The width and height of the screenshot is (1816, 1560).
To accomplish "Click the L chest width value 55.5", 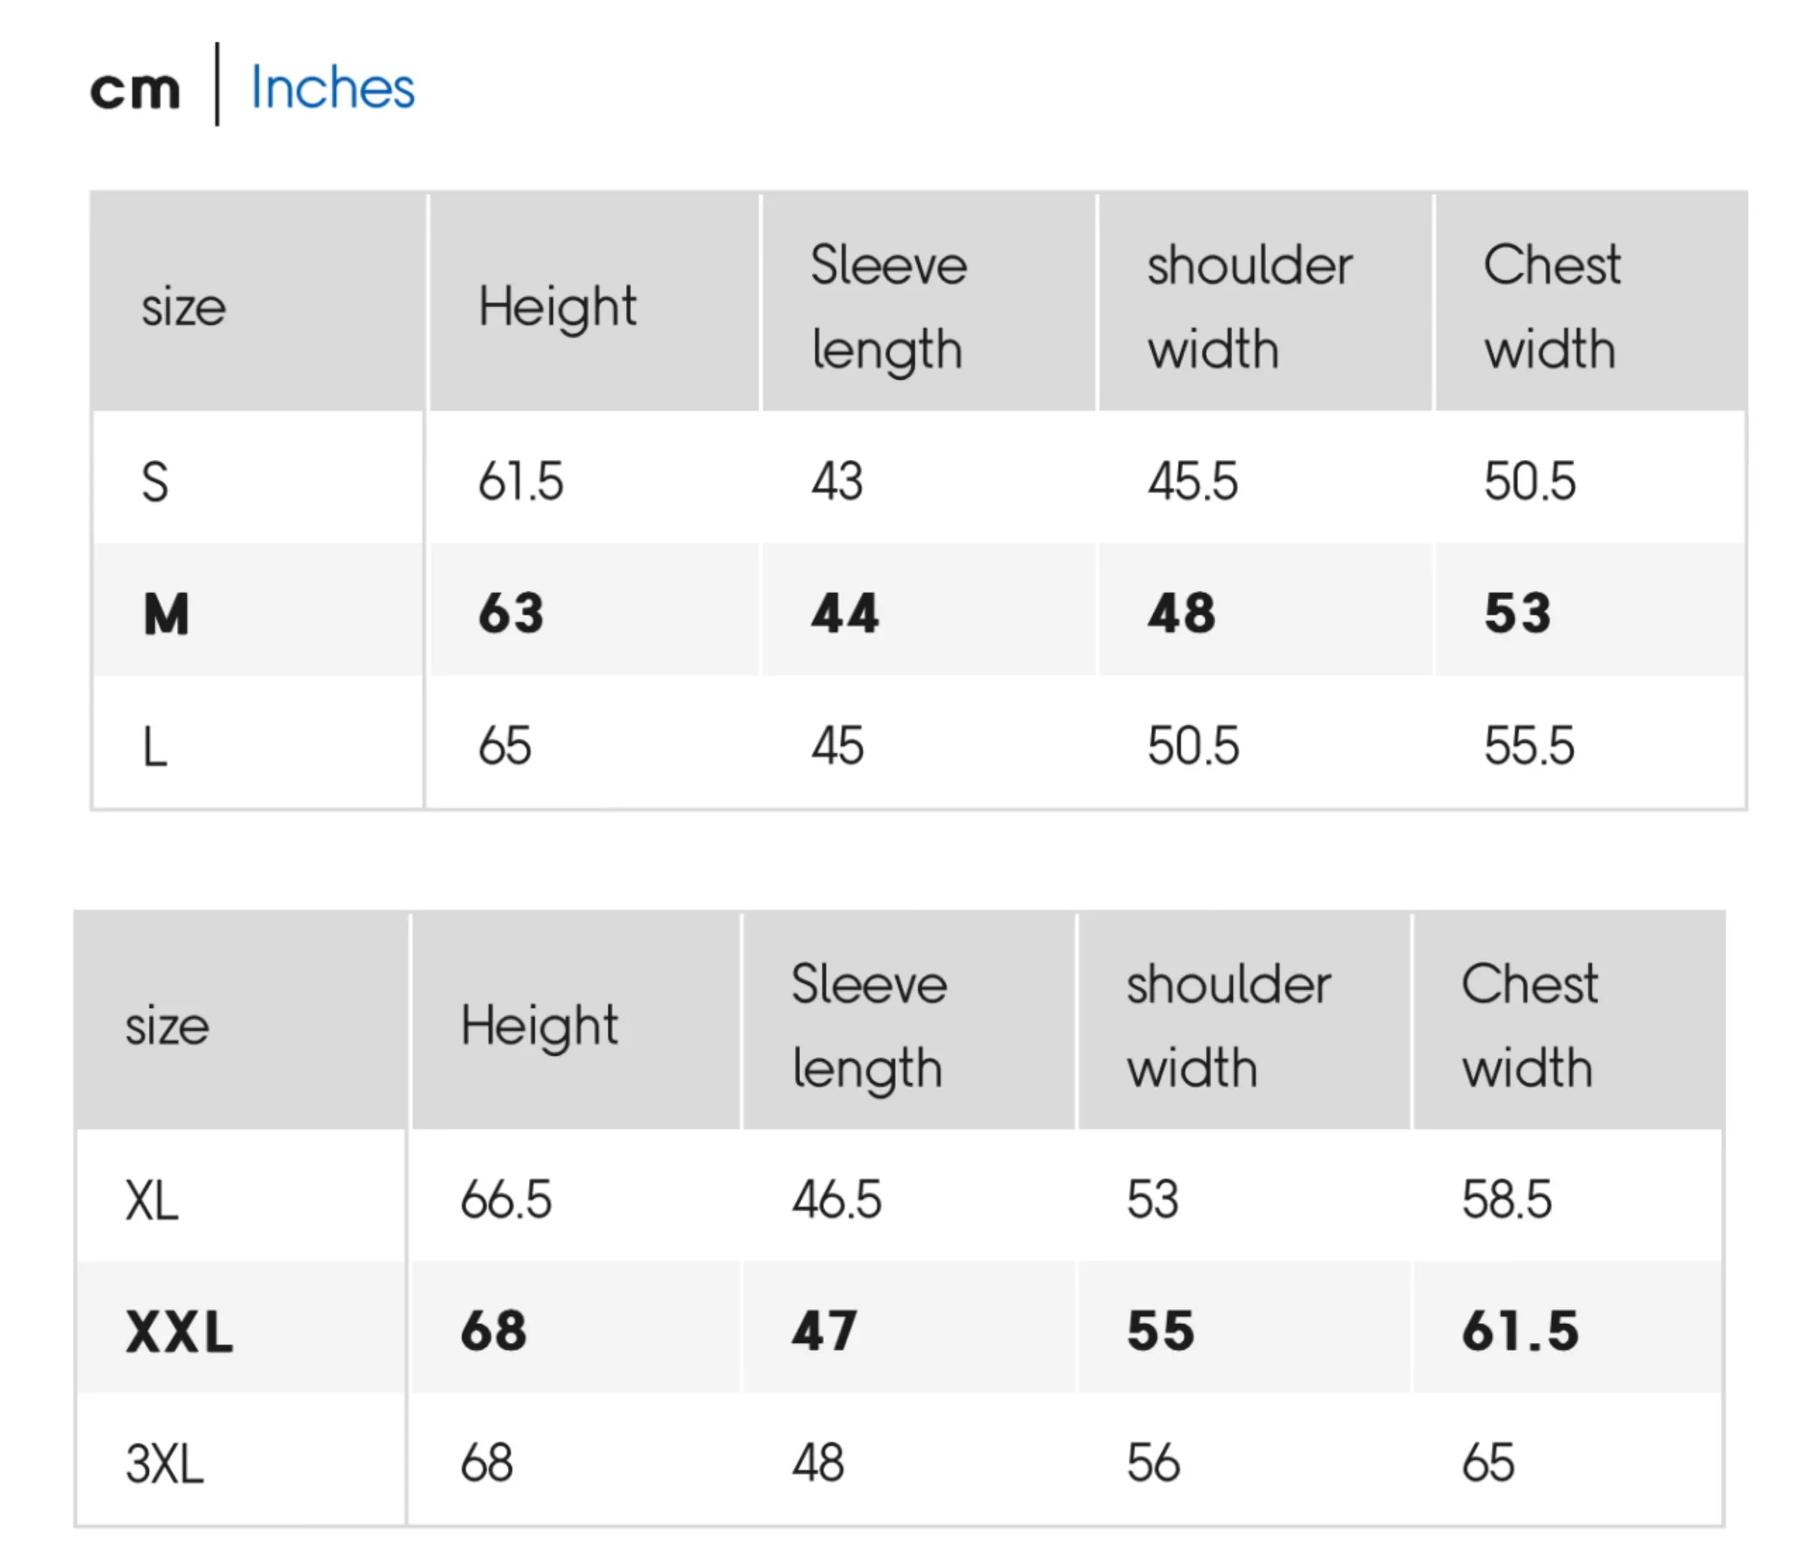I will pyautogui.click(x=1528, y=747).
